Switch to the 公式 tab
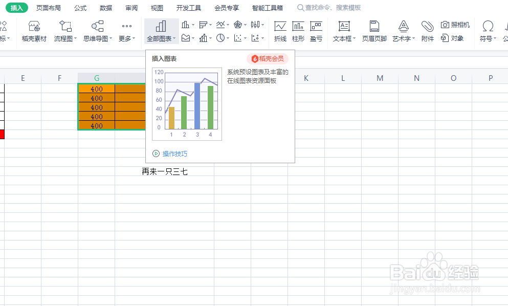Screen dimensions: 508x306 tap(80, 8)
